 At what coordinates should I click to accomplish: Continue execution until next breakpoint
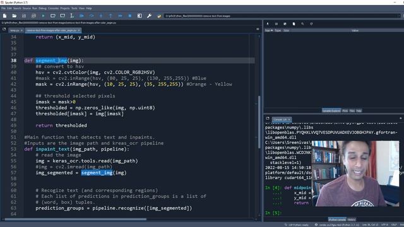click(x=121, y=16)
